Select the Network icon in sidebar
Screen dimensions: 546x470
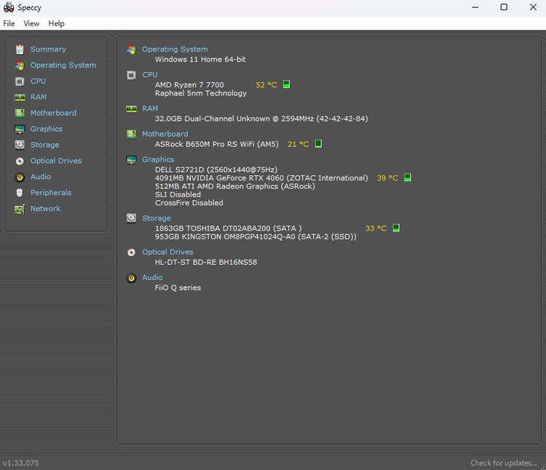[20, 209]
